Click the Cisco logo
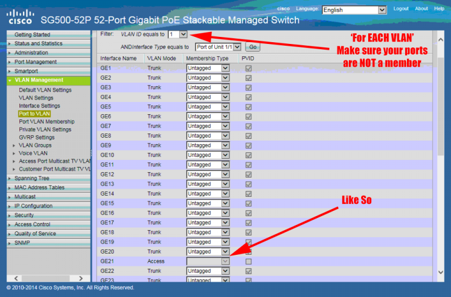This screenshot has width=451, height=297. click(20, 16)
